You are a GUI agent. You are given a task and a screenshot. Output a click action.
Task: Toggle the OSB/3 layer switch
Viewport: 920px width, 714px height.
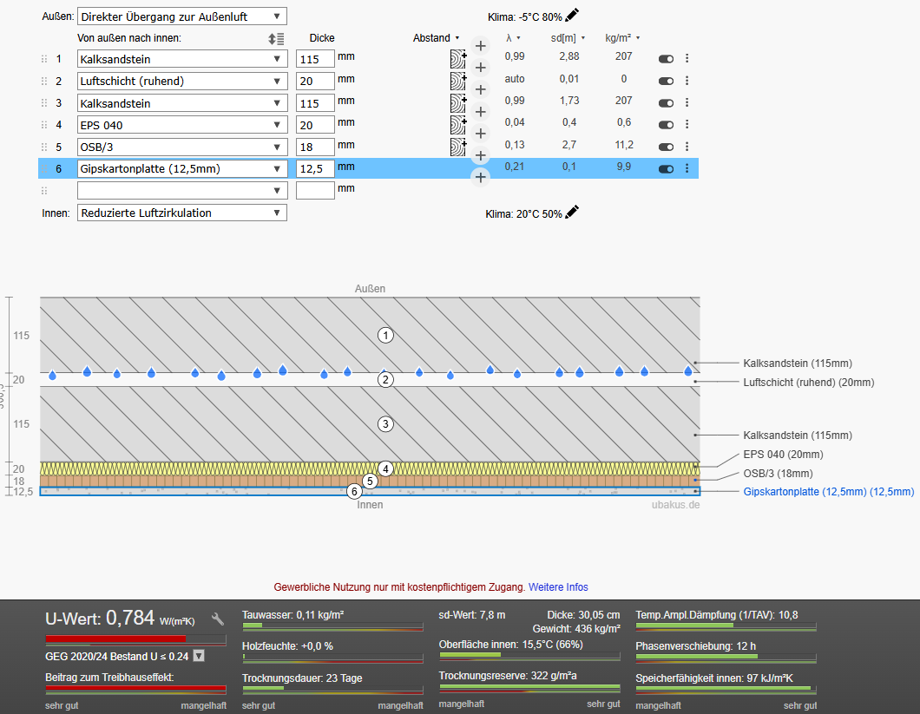click(666, 147)
